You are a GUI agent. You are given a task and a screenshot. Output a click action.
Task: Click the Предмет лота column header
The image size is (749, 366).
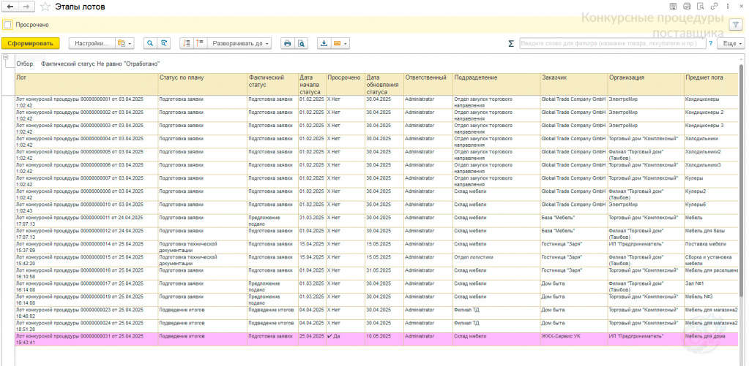[711, 84]
